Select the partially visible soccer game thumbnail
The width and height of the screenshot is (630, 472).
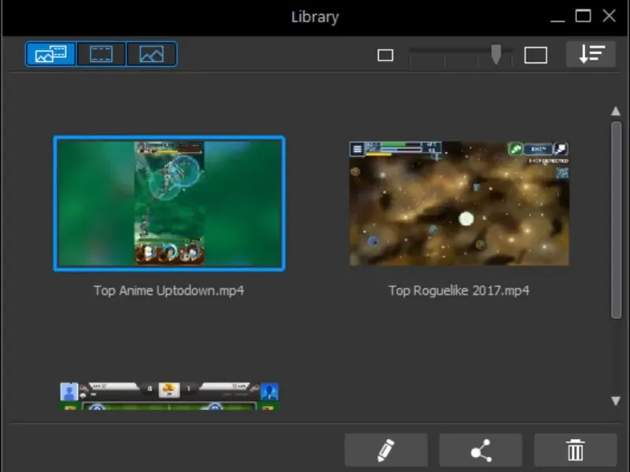click(169, 396)
